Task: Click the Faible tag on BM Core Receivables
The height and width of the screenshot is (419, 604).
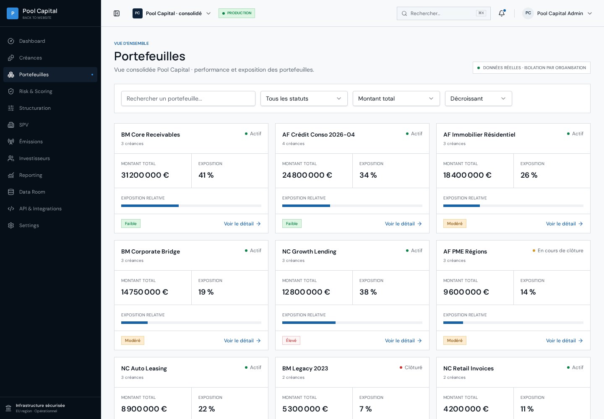Action: point(131,224)
